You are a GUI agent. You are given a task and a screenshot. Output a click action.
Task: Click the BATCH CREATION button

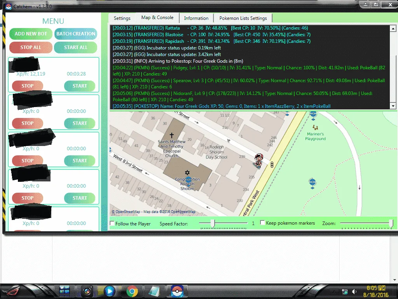point(76,33)
